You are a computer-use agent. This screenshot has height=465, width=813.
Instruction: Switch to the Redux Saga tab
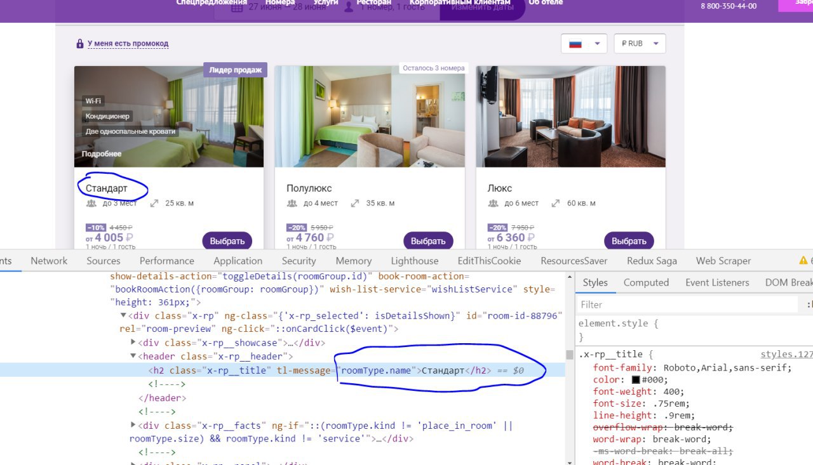click(652, 261)
